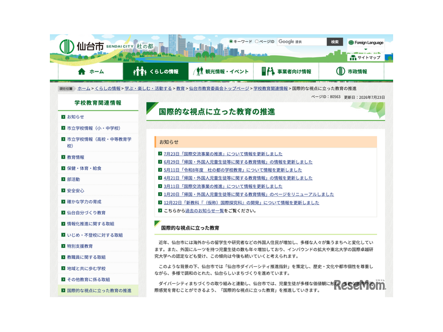Image resolution: width=443 pixels, height=332 pixels.
Task: Click the city emblem icon in 市政情報 tab
Action: 341,71
